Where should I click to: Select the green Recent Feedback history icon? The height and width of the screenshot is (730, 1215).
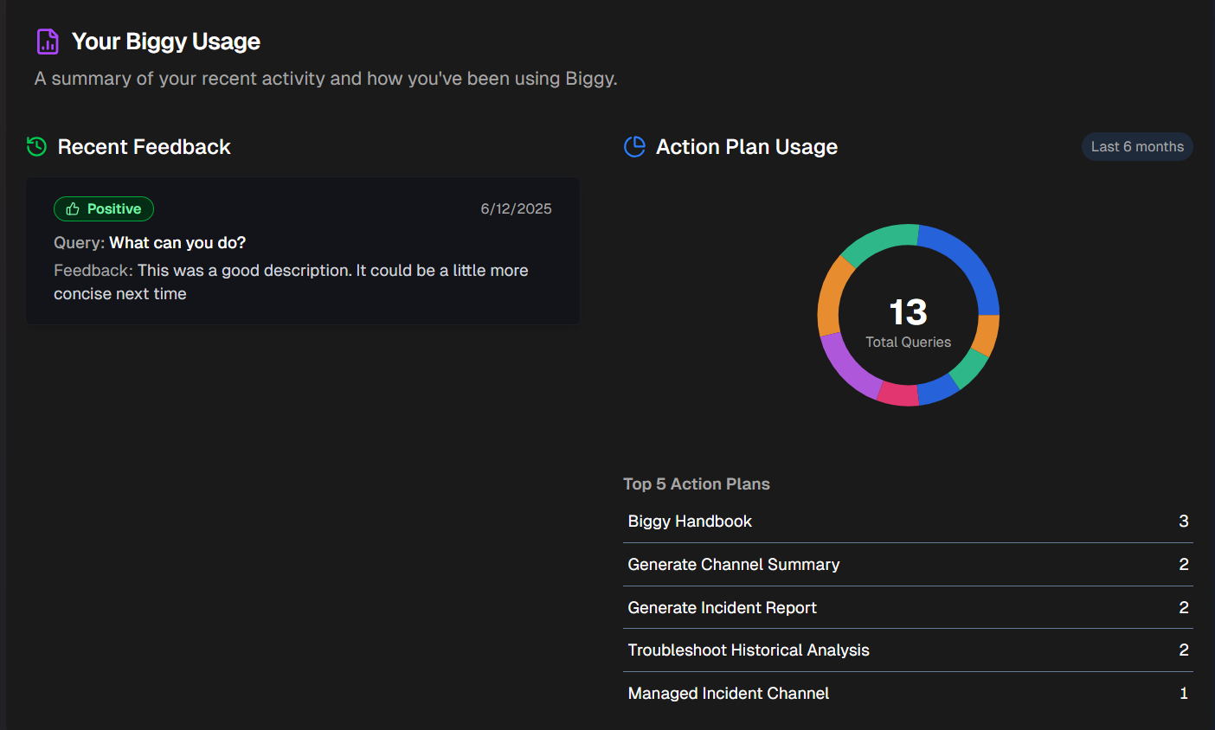click(x=35, y=146)
